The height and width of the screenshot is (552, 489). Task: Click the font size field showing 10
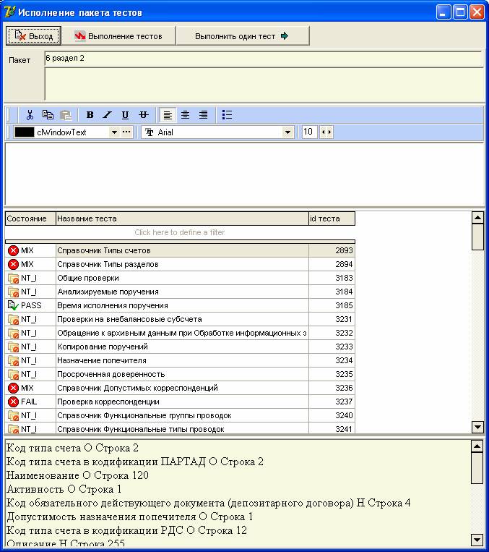pyautogui.click(x=309, y=132)
